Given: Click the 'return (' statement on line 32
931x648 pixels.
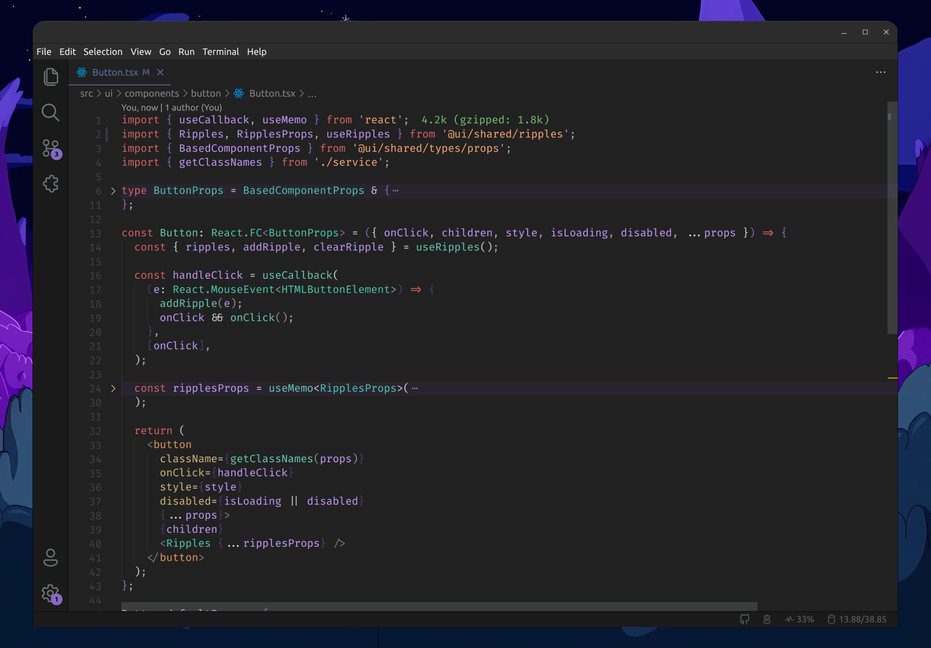Looking at the screenshot, I should 160,431.
